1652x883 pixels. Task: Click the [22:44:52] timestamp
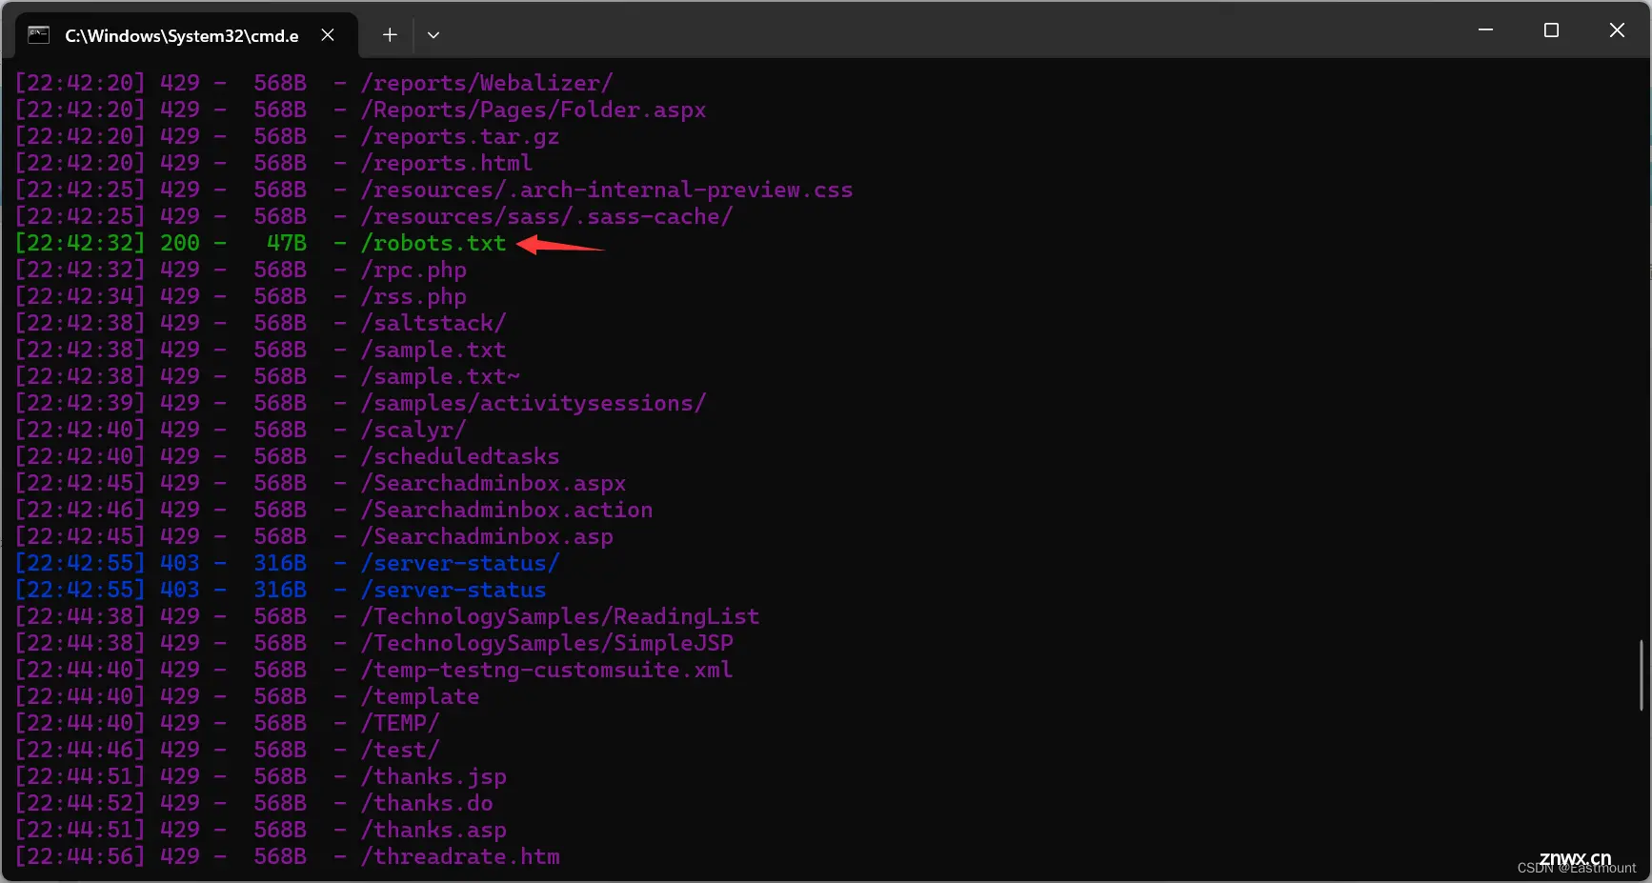tap(80, 804)
